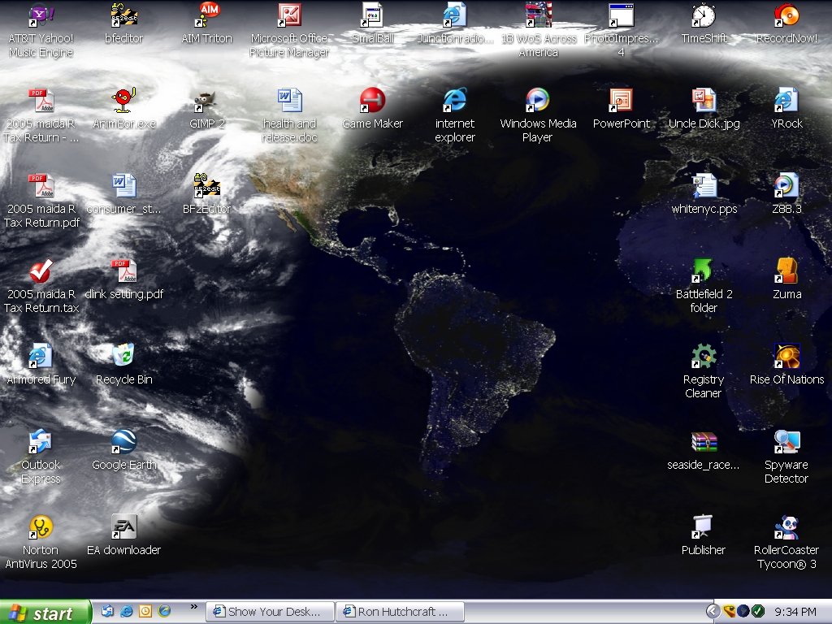Select the Registry Cleaner icon
The height and width of the screenshot is (624, 832).
(x=703, y=357)
